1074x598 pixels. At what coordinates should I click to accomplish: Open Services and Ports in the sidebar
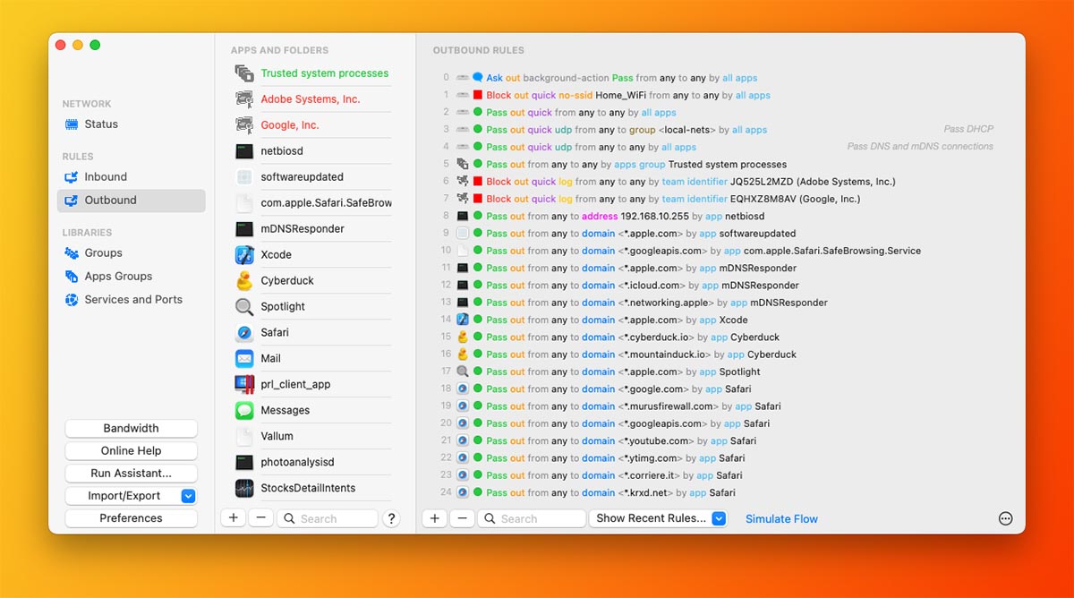pos(132,300)
